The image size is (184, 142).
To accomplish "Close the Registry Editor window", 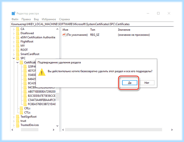I will (169, 13).
